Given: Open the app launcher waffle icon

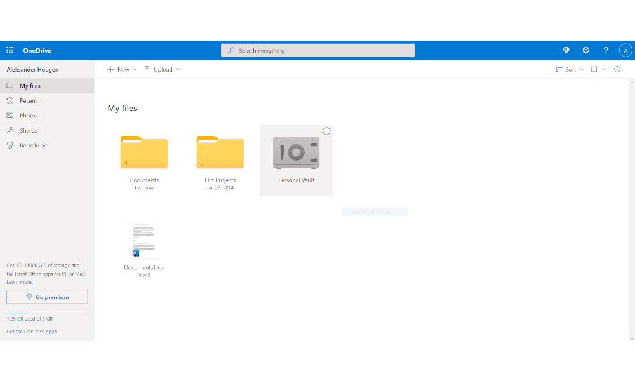Looking at the screenshot, I should (10, 50).
